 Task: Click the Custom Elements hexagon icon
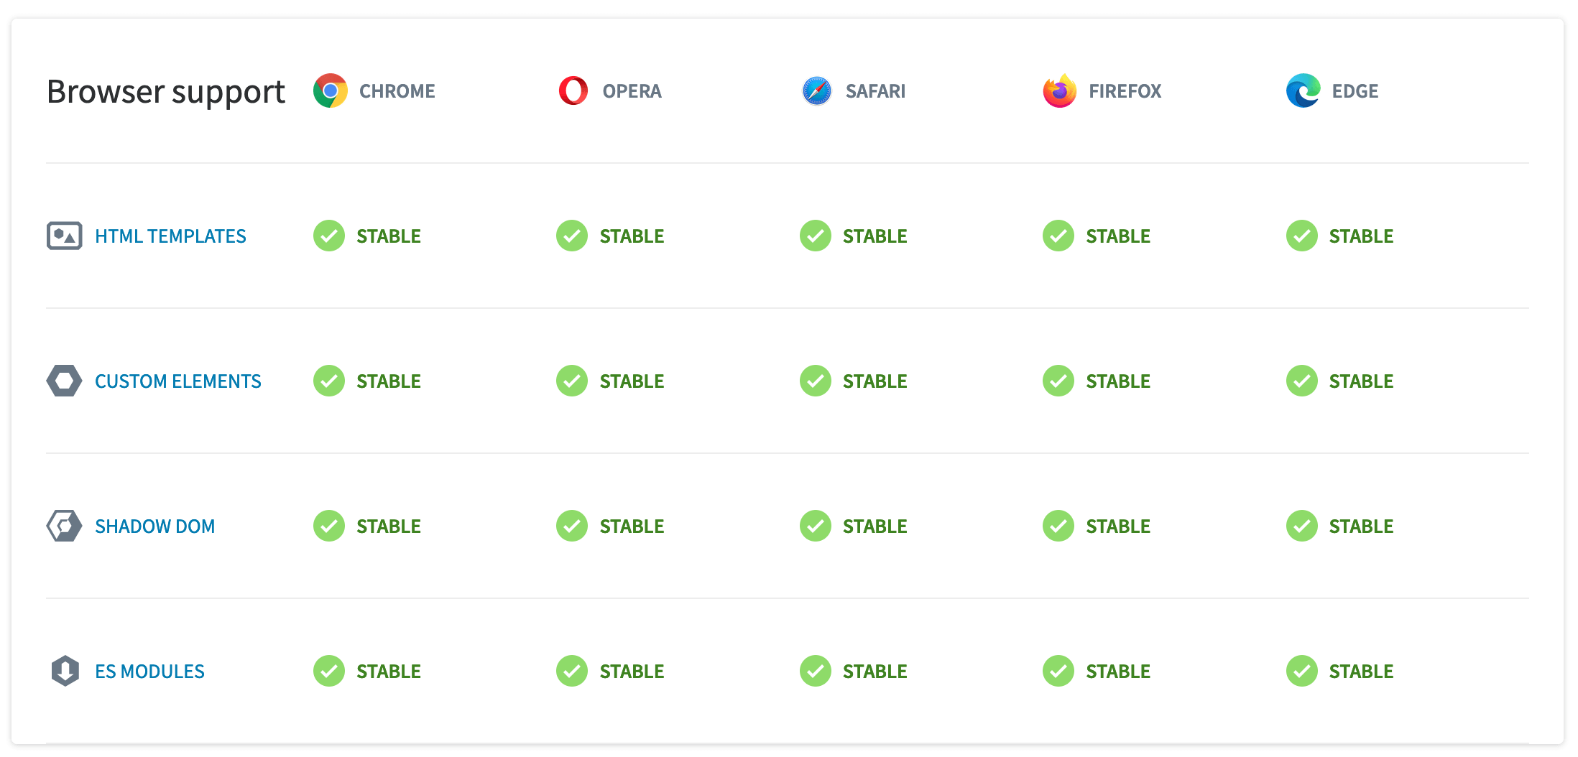tap(65, 381)
